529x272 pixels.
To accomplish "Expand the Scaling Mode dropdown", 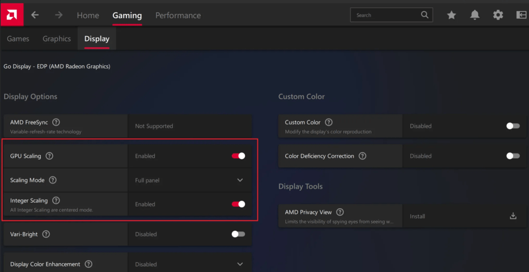I will [240, 180].
